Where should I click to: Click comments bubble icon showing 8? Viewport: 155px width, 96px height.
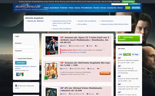click(x=97, y=94)
